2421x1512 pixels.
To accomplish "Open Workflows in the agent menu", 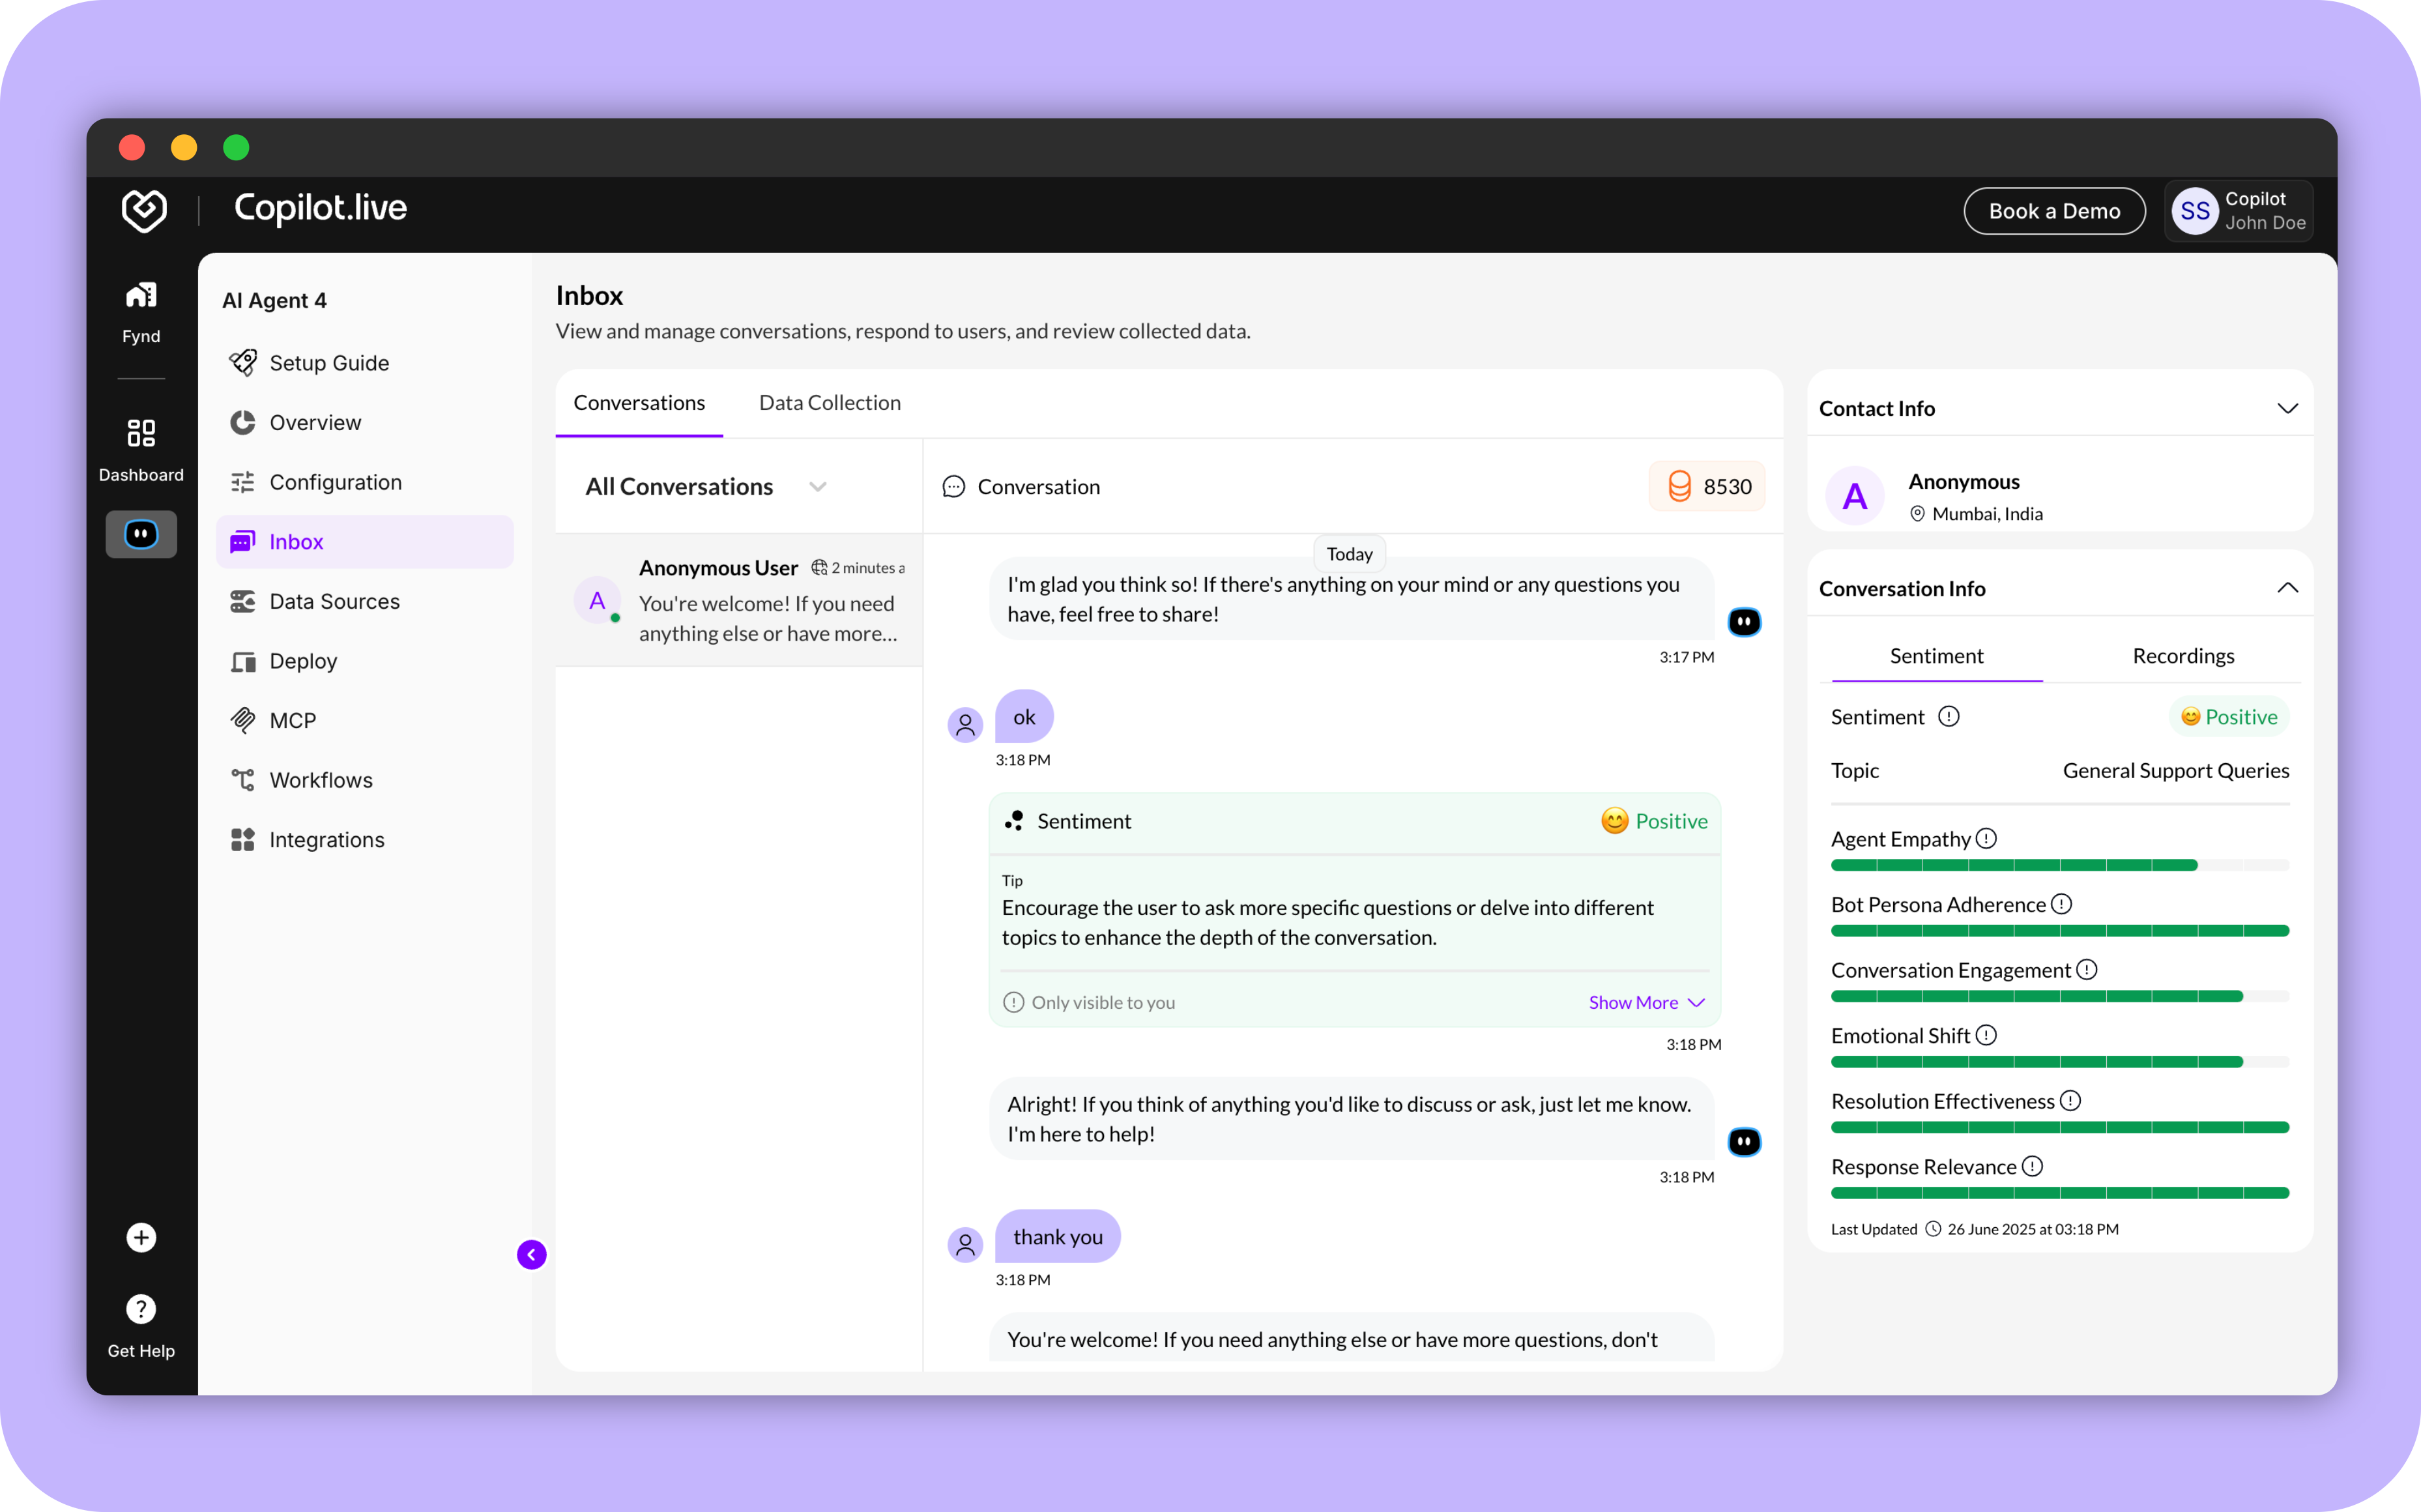I will (320, 780).
